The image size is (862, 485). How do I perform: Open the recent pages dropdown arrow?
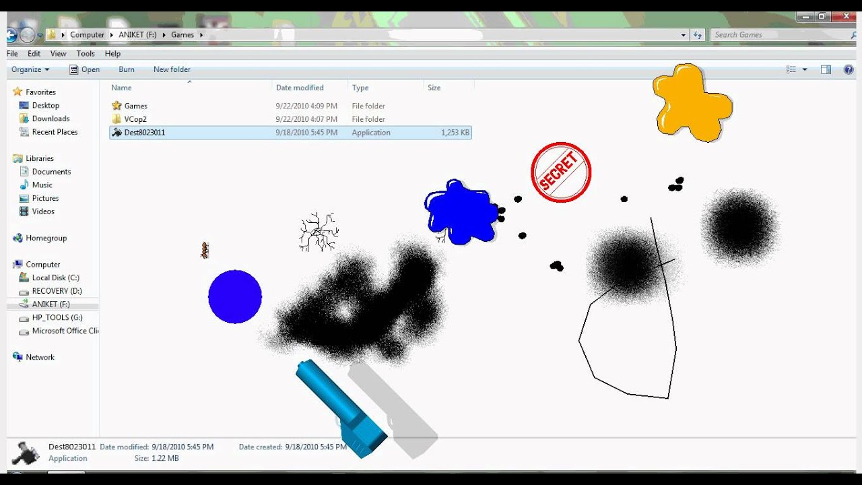[40, 35]
